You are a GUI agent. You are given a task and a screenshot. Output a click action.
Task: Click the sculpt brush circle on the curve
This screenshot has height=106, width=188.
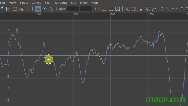[x=49, y=59]
